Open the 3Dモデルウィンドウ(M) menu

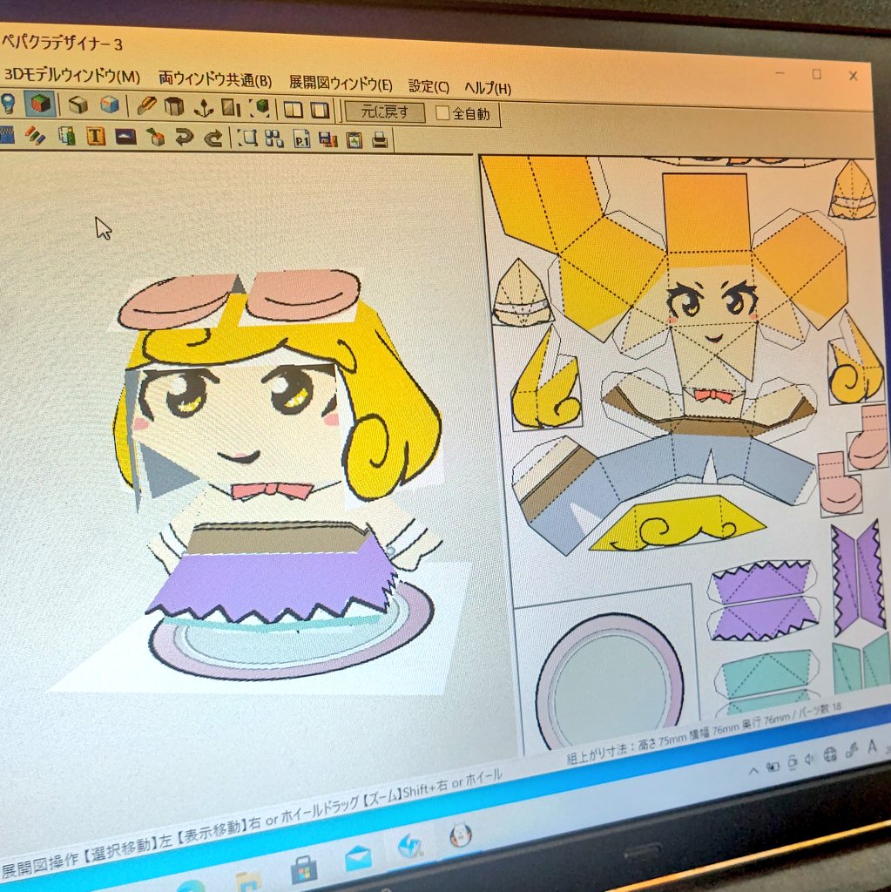coord(71,76)
